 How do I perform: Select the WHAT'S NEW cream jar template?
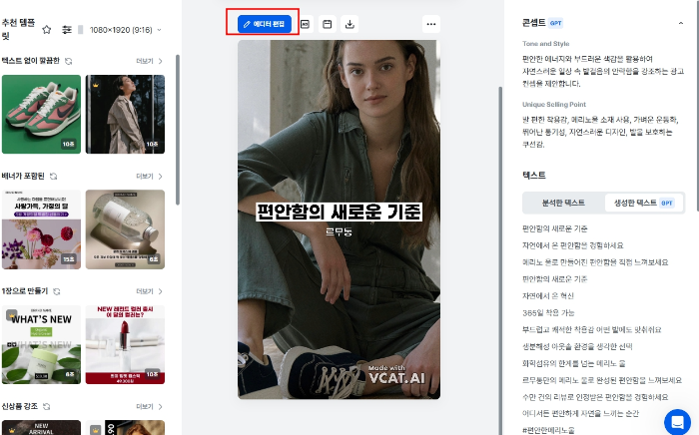click(42, 344)
